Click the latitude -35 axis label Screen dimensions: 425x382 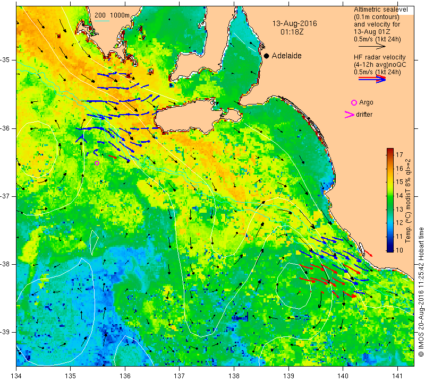click(x=5, y=60)
